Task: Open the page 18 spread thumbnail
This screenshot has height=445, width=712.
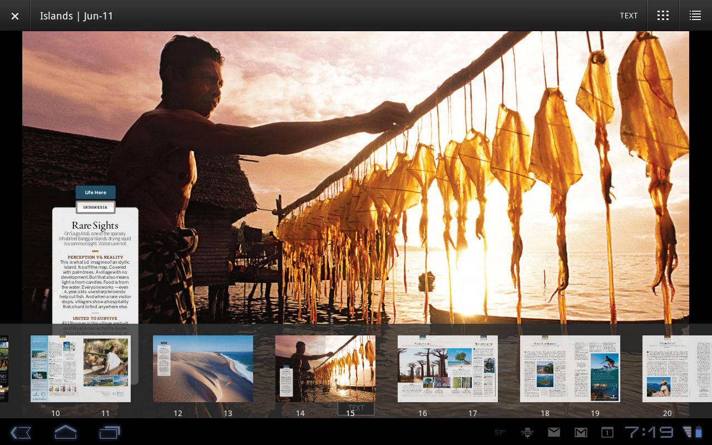Action: pyautogui.click(x=545, y=369)
